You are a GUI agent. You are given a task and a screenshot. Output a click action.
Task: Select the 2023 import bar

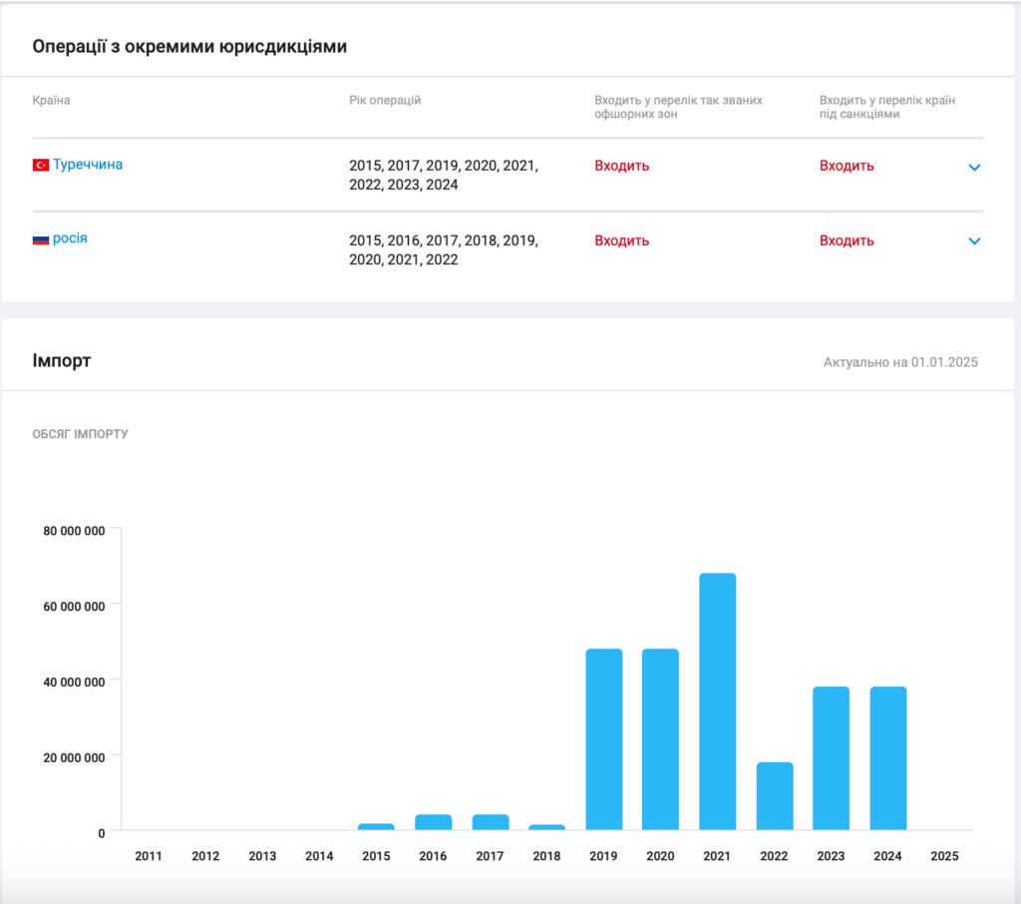(831, 758)
